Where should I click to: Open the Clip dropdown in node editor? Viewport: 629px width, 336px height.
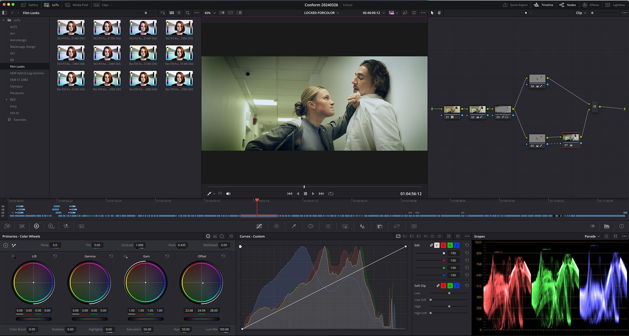(581, 13)
